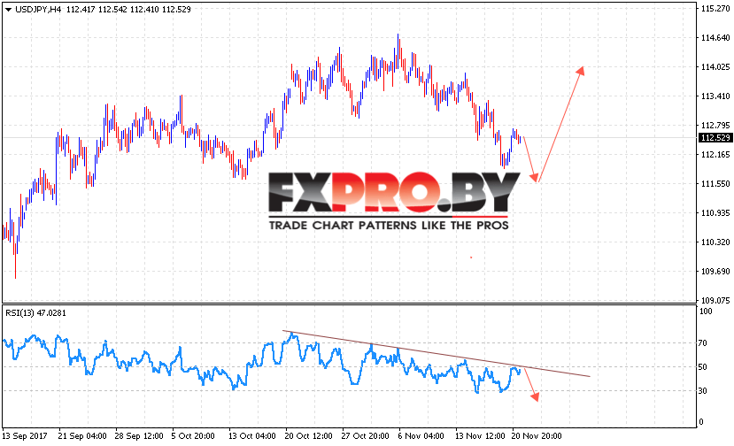Select time axis label 13 Sep 2017
Viewport: 734px width, 446px height.
pyautogui.click(x=26, y=435)
